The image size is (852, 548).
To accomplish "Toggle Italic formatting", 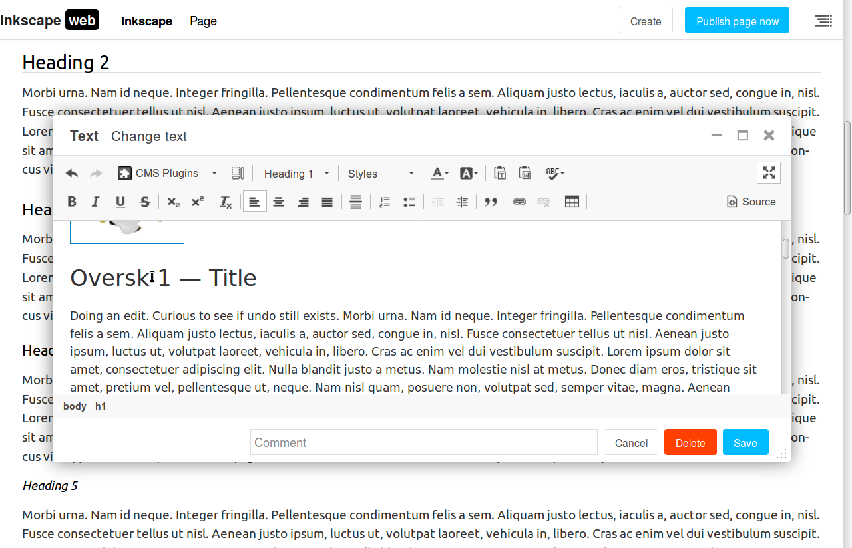I will coord(96,202).
